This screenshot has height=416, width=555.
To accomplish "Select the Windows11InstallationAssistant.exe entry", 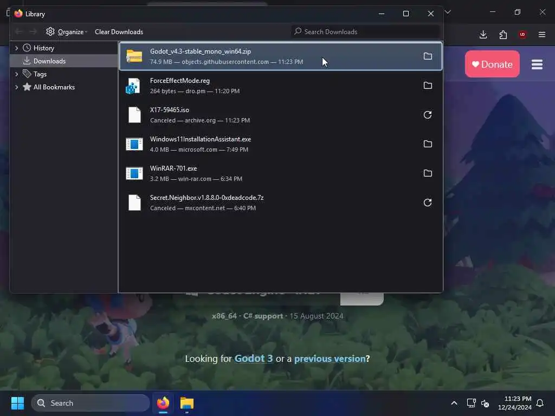I will click(x=281, y=144).
